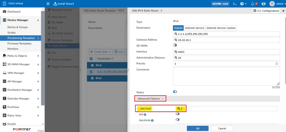Open Monitors in sidebar
Screen dimensions: 286x132
(x=13, y=49)
